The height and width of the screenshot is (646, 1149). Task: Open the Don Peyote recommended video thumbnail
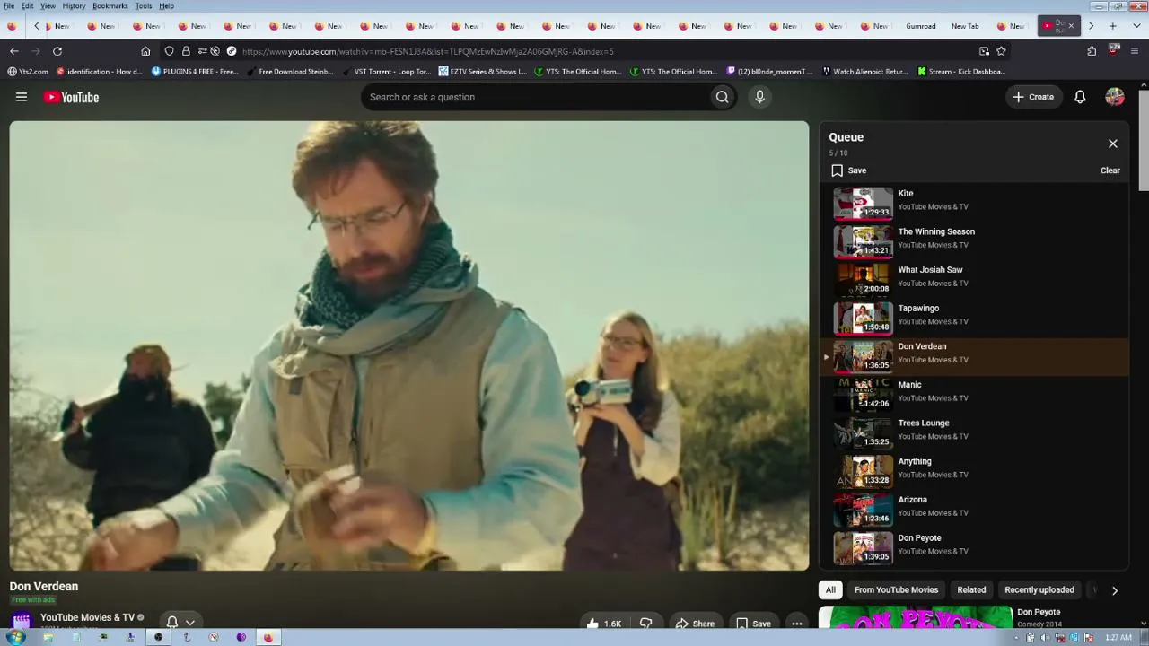coord(915,617)
